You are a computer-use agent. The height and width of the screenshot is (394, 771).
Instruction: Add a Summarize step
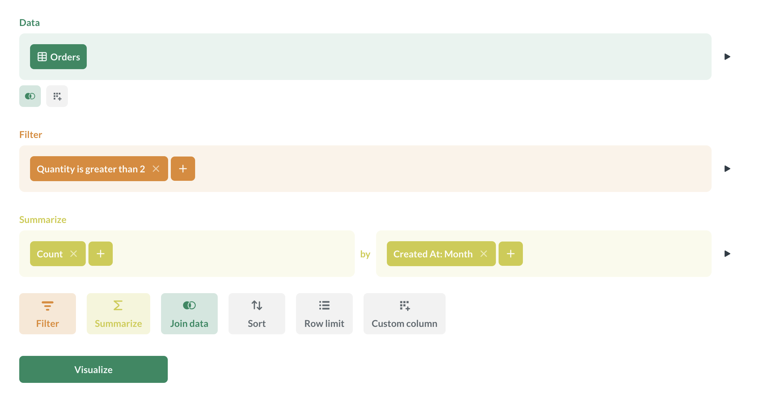point(118,314)
